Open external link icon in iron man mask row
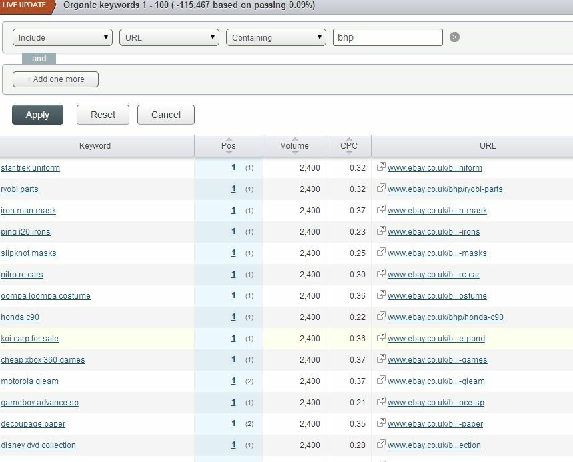The width and height of the screenshot is (573, 462). point(381,210)
